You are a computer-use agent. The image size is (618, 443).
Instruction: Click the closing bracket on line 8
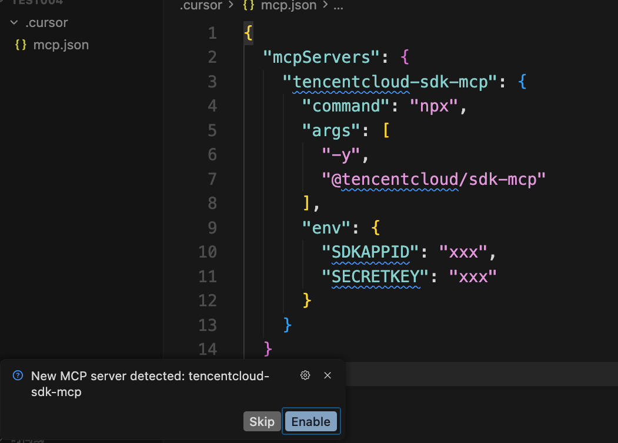point(306,204)
